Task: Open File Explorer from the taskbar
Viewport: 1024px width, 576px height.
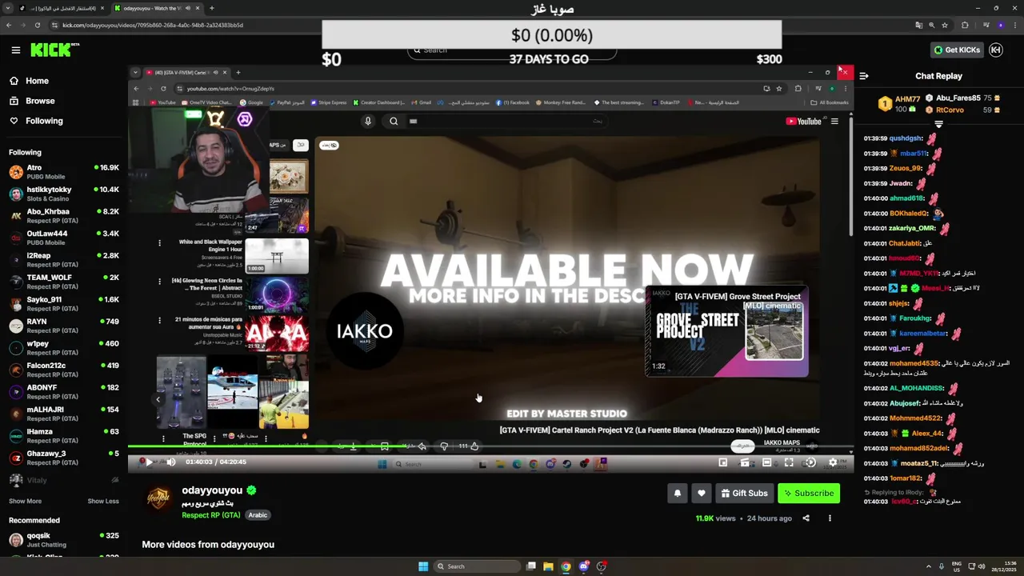Action: 548,566
